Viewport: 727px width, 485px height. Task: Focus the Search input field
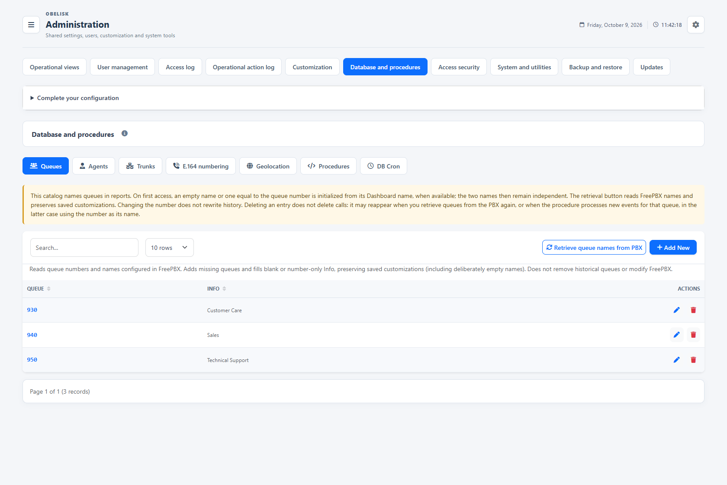coord(84,248)
